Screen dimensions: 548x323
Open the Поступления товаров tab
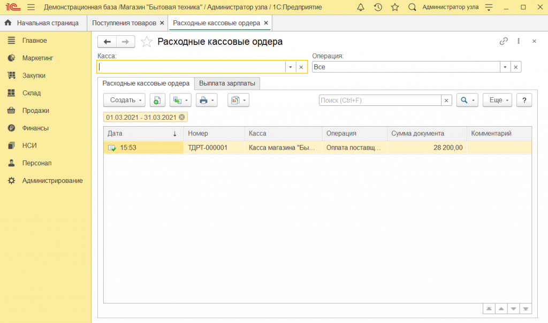click(124, 23)
